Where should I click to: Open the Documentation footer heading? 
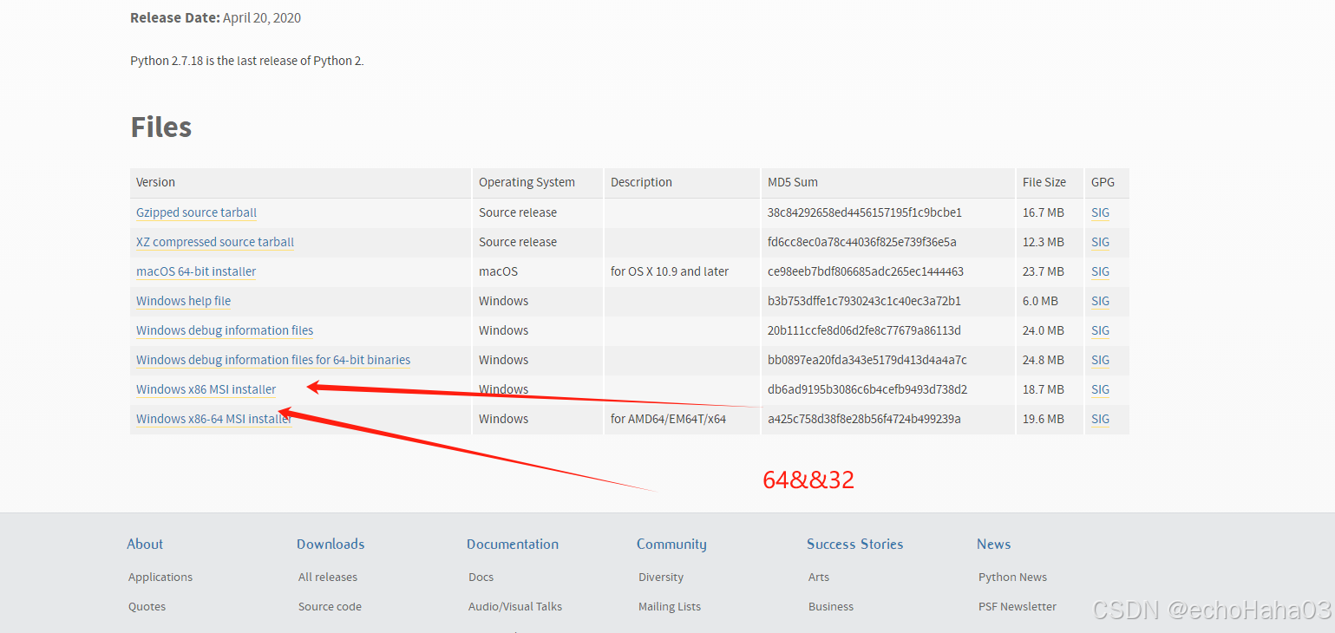(x=513, y=544)
